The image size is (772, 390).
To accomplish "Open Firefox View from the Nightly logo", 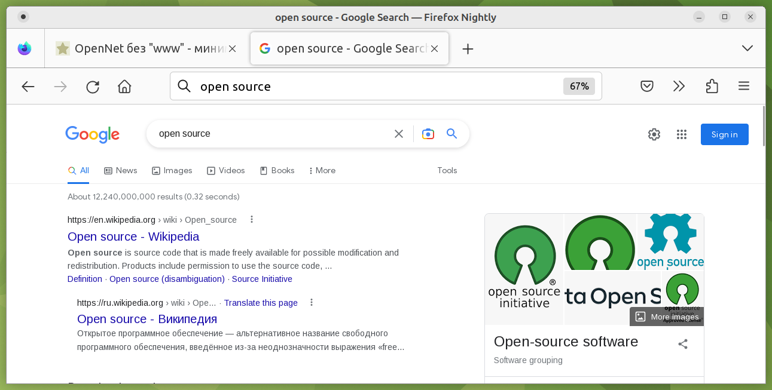I will coord(25,48).
